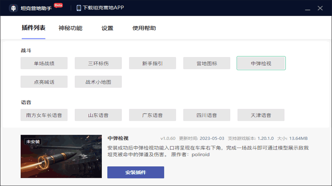Pick the 南方女车长语音 voice pack
The image size is (332, 186).
[44, 115]
